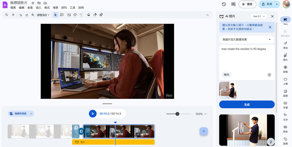This screenshot has height=147, width=292.
Task: Open the 為圖片加入動畫效果 dropdown
Action: 247,39
